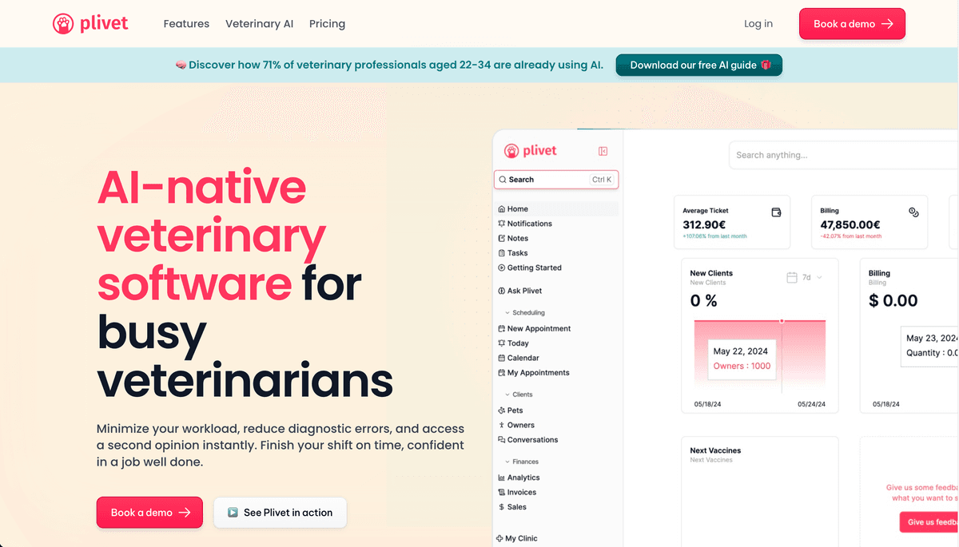The width and height of the screenshot is (959, 547).
Task: Click the Log in link
Action: point(758,24)
